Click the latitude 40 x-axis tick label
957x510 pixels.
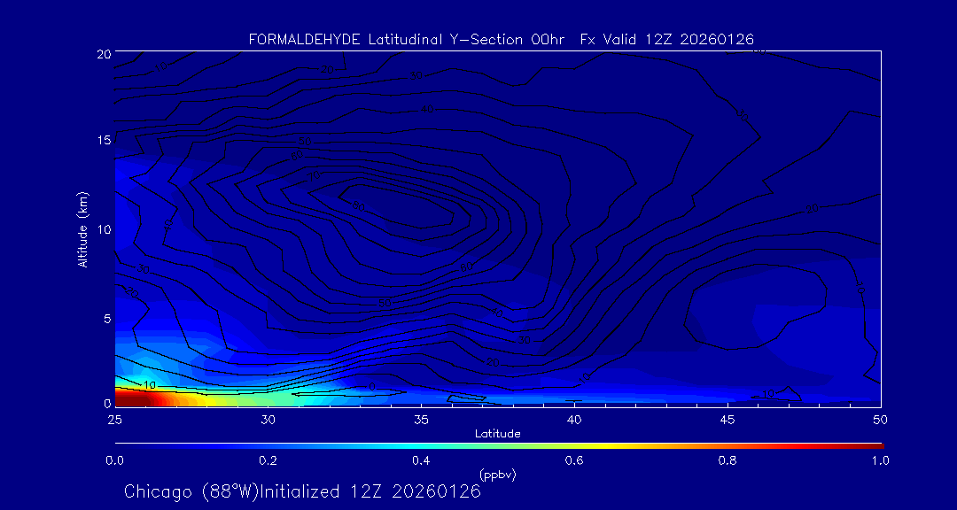[x=574, y=419]
